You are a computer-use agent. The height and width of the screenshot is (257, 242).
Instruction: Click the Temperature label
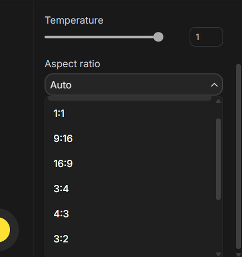click(x=74, y=20)
